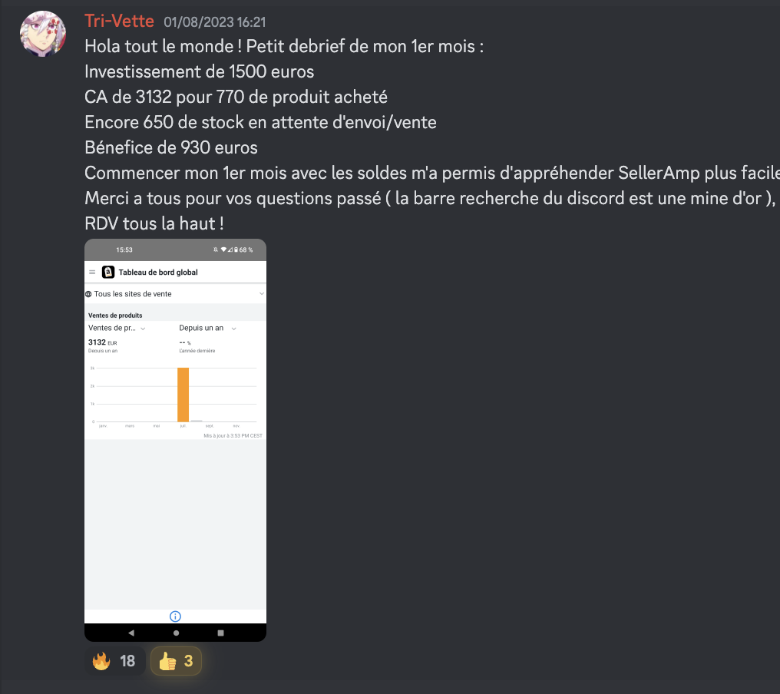Click the Tableau de bord global title
This screenshot has height=694, width=780.
pyautogui.click(x=158, y=272)
